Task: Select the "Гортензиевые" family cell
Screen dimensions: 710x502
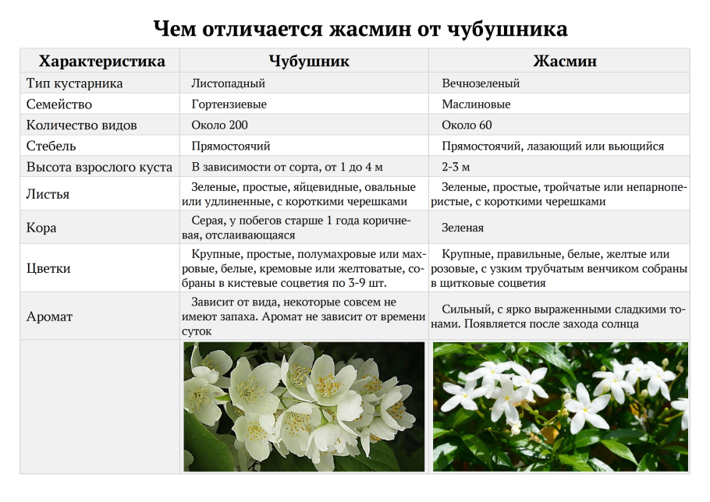Action: [x=229, y=104]
